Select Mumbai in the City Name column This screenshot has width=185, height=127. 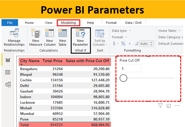[27, 114]
